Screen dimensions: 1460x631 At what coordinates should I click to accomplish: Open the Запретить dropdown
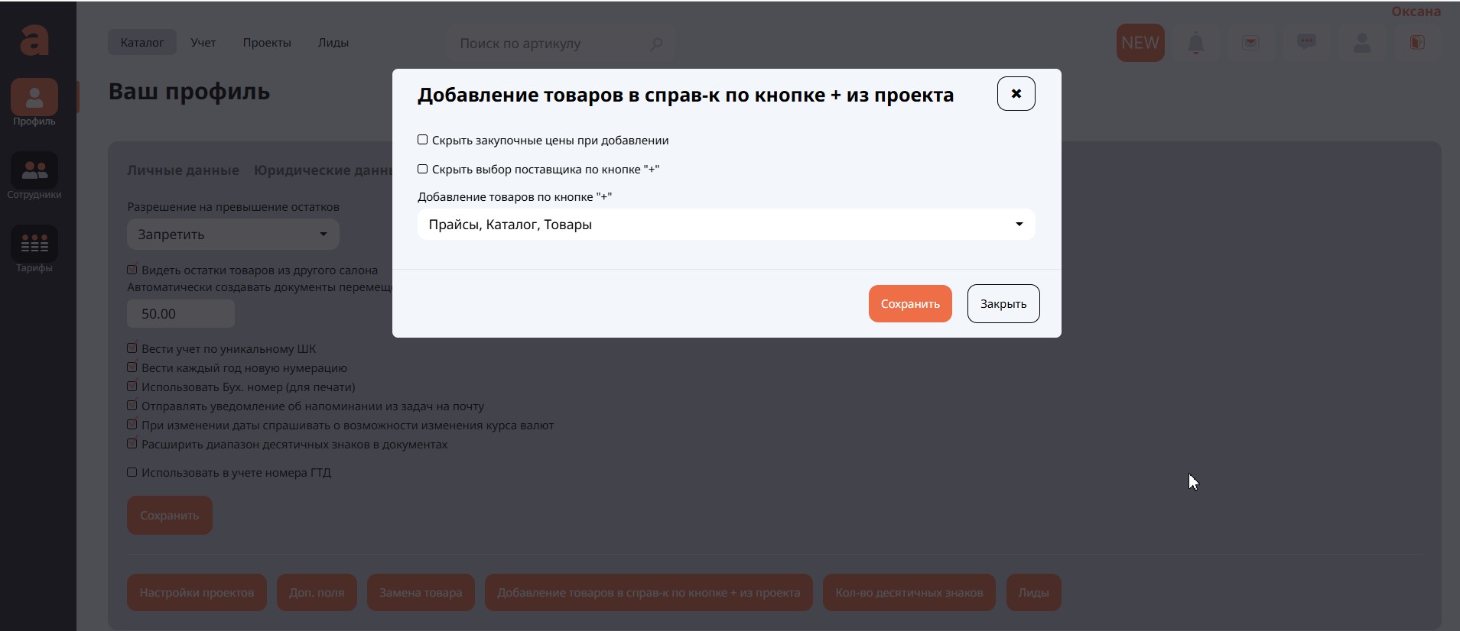tap(232, 235)
